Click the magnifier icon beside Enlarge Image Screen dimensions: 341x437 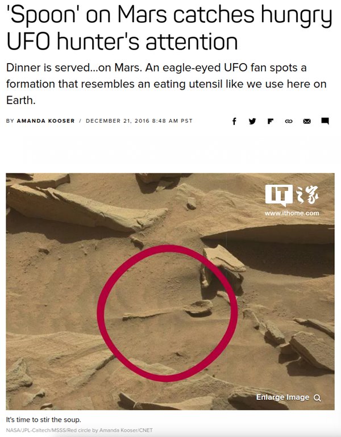317,398
